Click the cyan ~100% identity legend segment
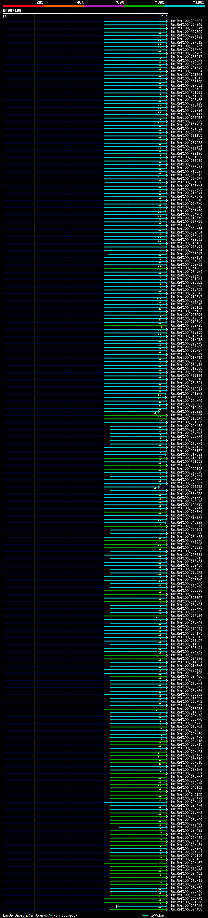Viewport: 208px width, 918px height. coord(185,6)
